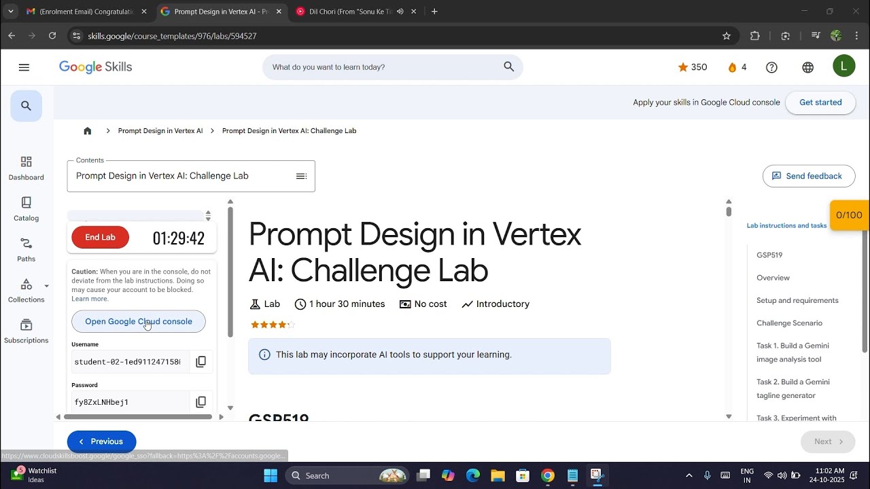Copy the password to clipboard

[x=201, y=402]
